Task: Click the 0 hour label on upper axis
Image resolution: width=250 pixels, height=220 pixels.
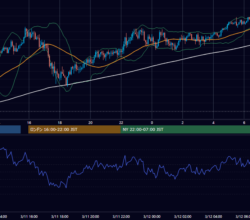Action: coord(152,123)
